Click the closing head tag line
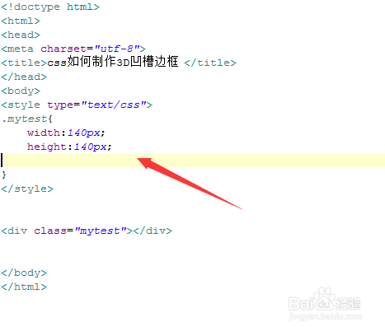The image size is (385, 331). pyautogui.click(x=24, y=77)
